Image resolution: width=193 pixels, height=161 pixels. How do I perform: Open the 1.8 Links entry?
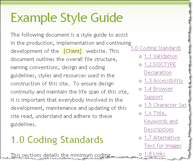(x=155, y=154)
